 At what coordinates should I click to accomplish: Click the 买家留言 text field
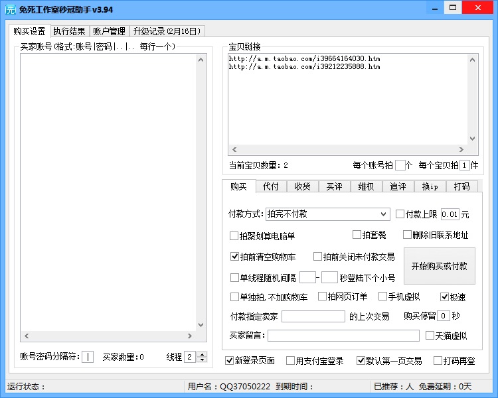coord(343,336)
